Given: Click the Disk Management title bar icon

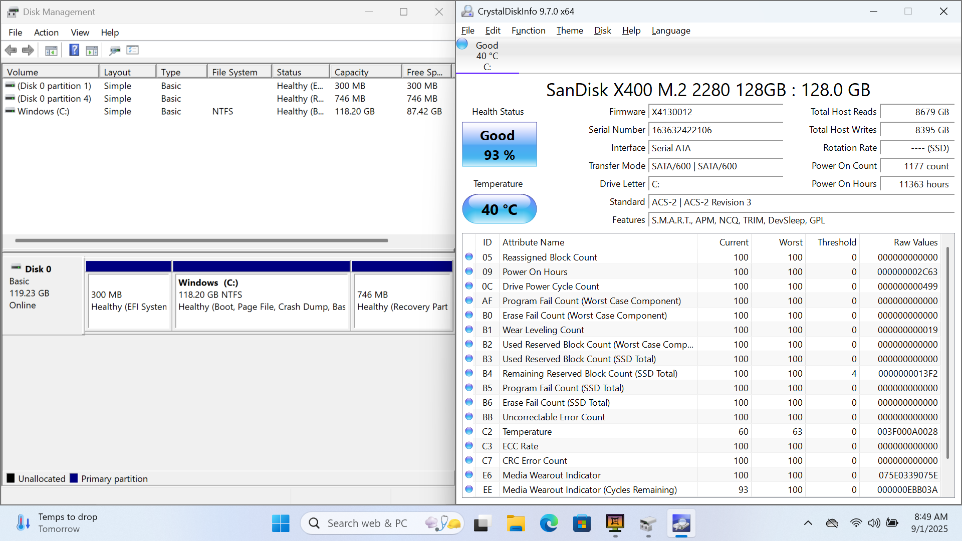Looking at the screenshot, I should click(13, 12).
